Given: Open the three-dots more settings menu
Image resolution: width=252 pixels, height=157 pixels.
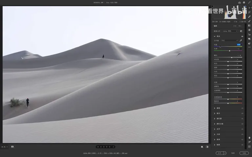Looking at the screenshot, I should point(249,47).
